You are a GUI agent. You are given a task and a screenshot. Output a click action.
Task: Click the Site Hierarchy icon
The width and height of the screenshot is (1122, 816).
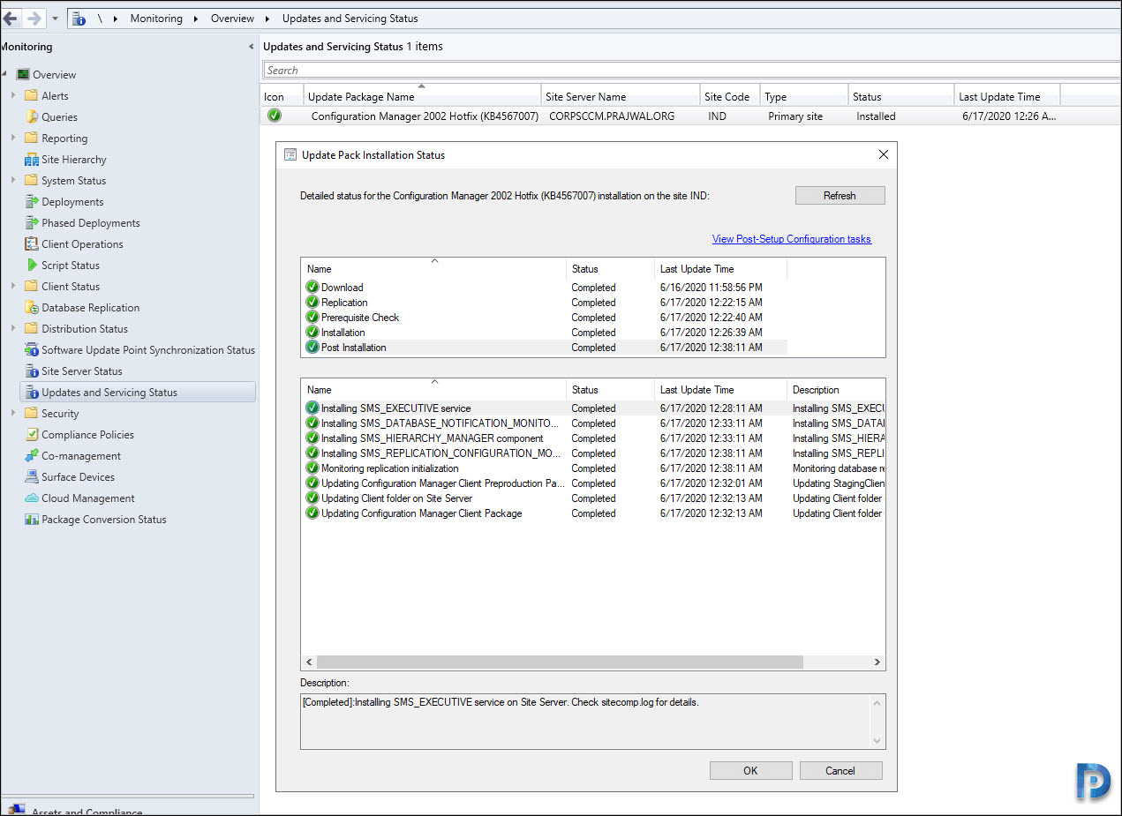tap(32, 160)
